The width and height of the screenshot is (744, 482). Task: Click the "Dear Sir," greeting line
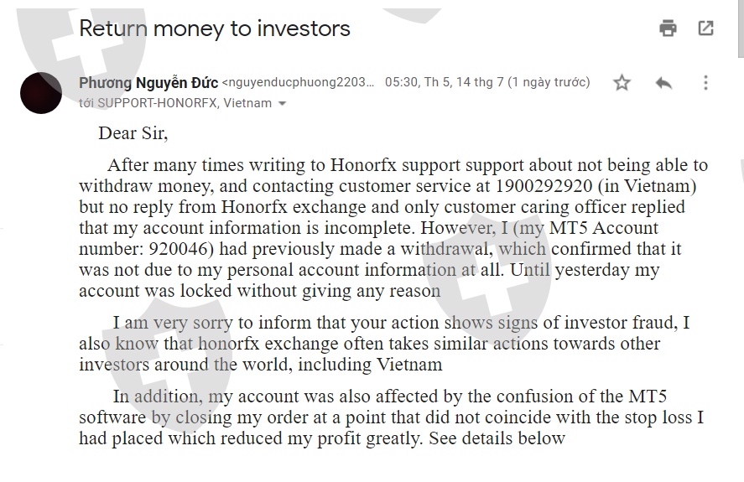point(133,132)
